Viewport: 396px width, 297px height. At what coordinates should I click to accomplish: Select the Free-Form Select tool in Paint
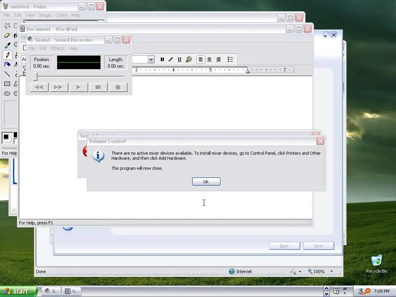tap(7, 26)
